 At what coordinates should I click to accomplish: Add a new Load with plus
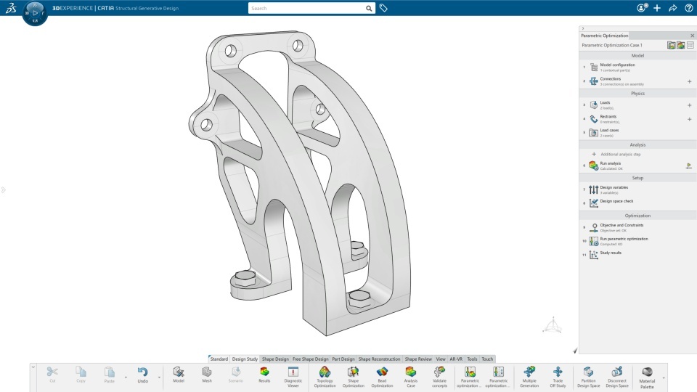click(689, 105)
